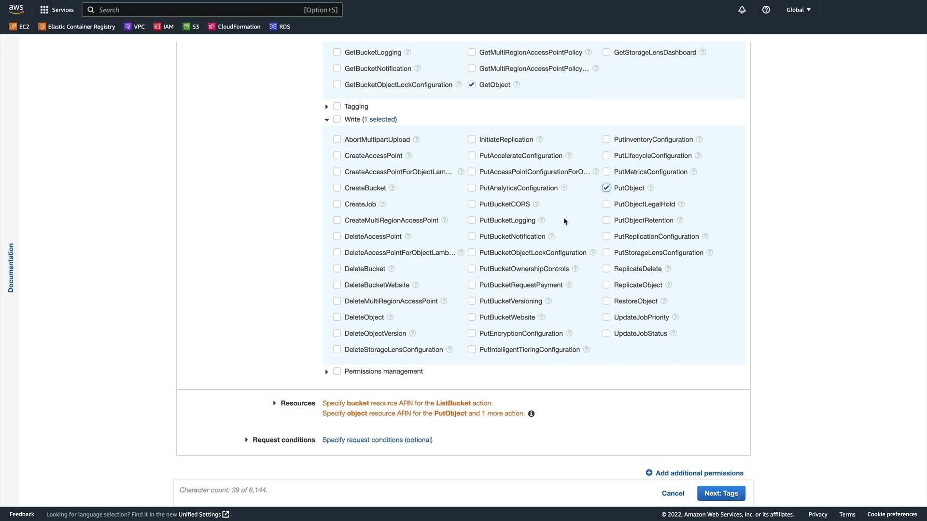This screenshot has width=927, height=521.
Task: Collapse the Write section arrow
Action: click(327, 120)
